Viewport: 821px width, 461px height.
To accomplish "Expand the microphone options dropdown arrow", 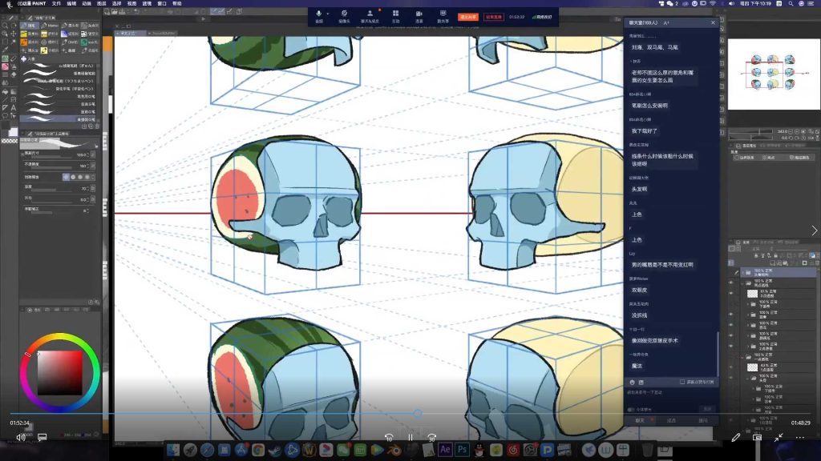I will pos(327,14).
